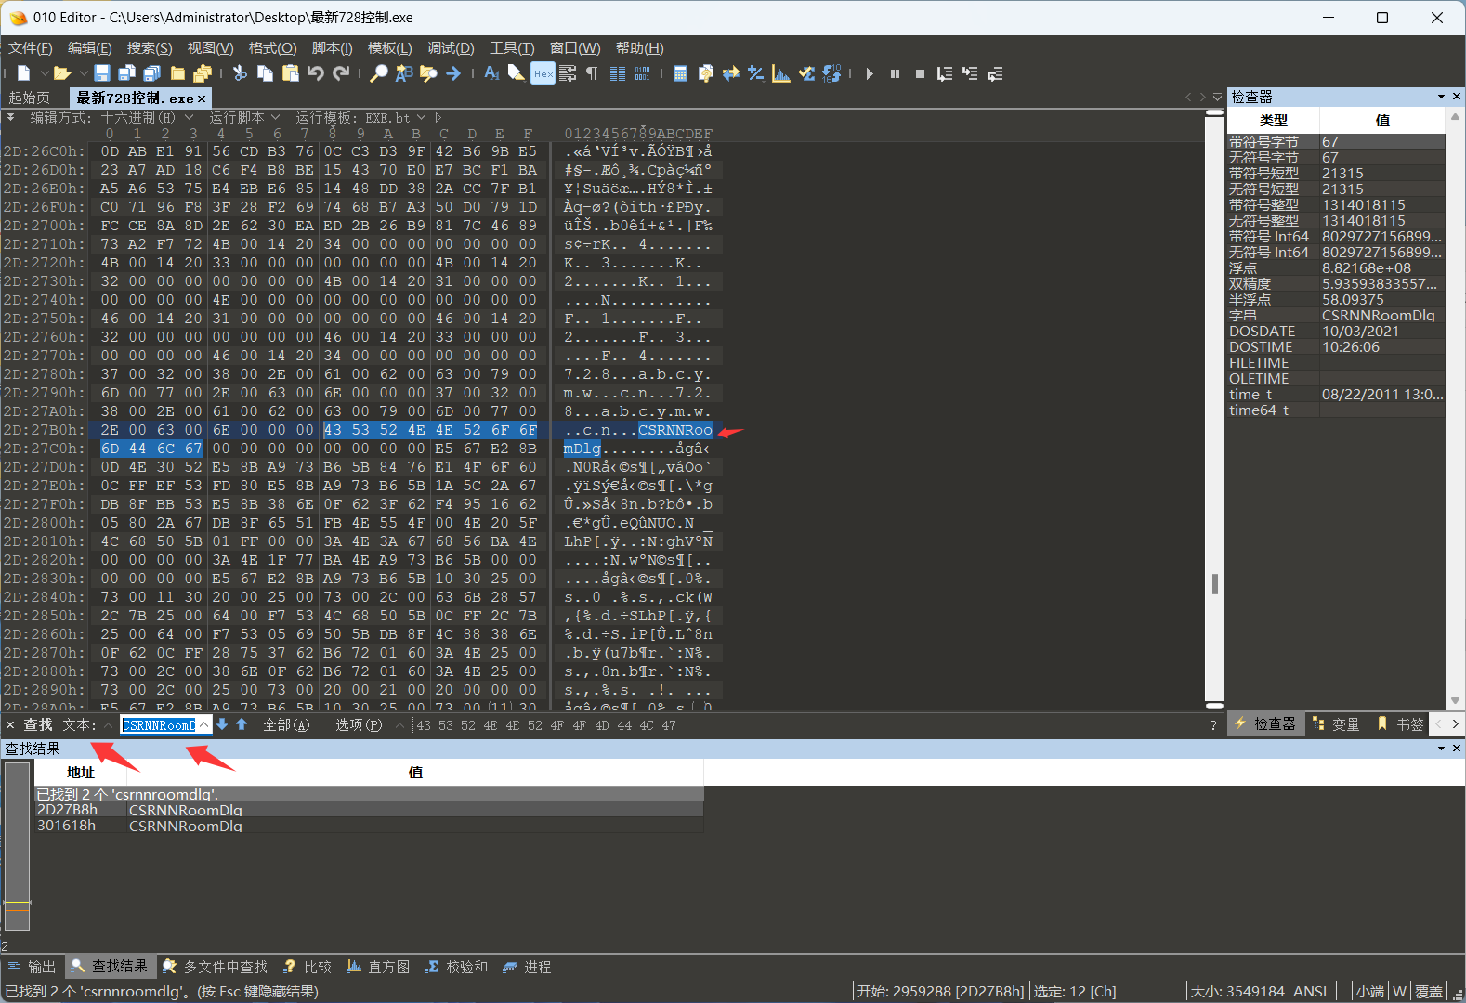Switch to the 直方图 tab
Image resolution: width=1466 pixels, height=1003 pixels.
(x=379, y=967)
